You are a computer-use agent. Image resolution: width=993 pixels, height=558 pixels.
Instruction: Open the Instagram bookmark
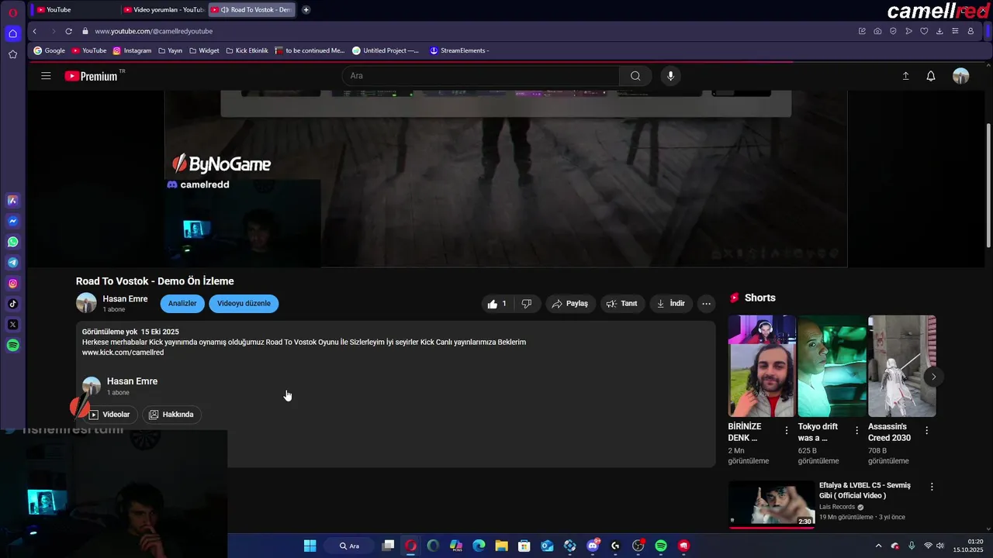tap(132, 50)
